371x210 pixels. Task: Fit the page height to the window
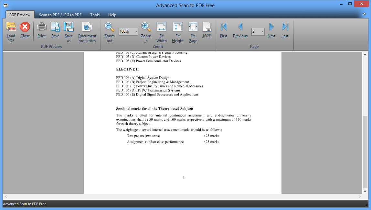[177, 27]
